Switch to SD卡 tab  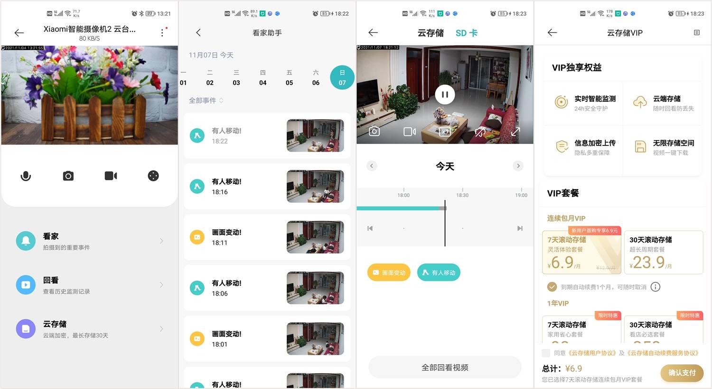467,33
